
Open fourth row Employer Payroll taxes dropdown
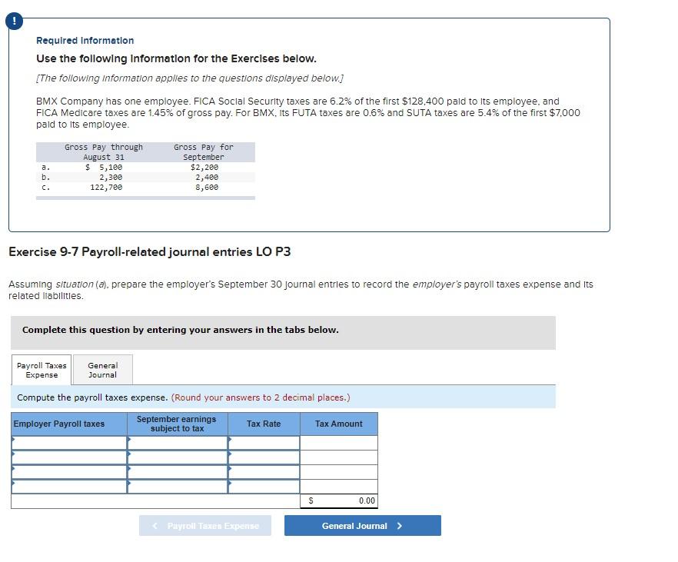click(69, 487)
